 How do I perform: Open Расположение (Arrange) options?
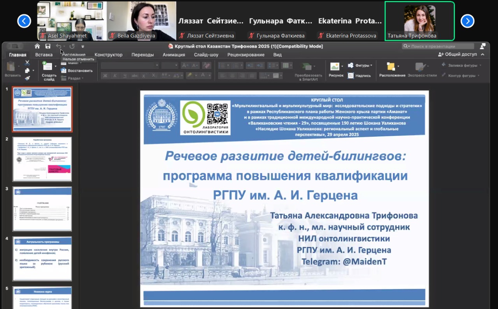392,69
